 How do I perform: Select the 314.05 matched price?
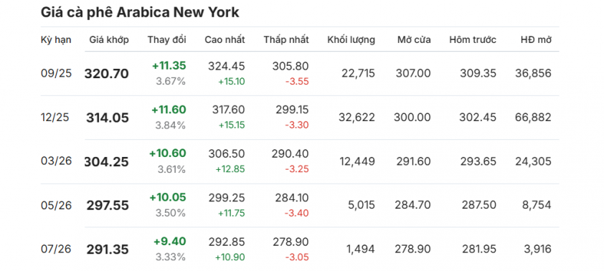pos(108,118)
